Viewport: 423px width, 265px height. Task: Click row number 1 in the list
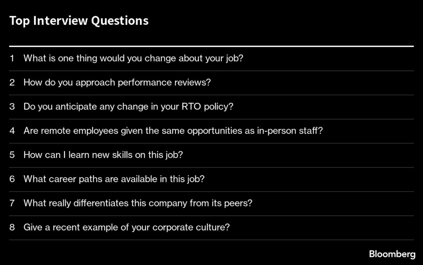[x=12, y=58]
